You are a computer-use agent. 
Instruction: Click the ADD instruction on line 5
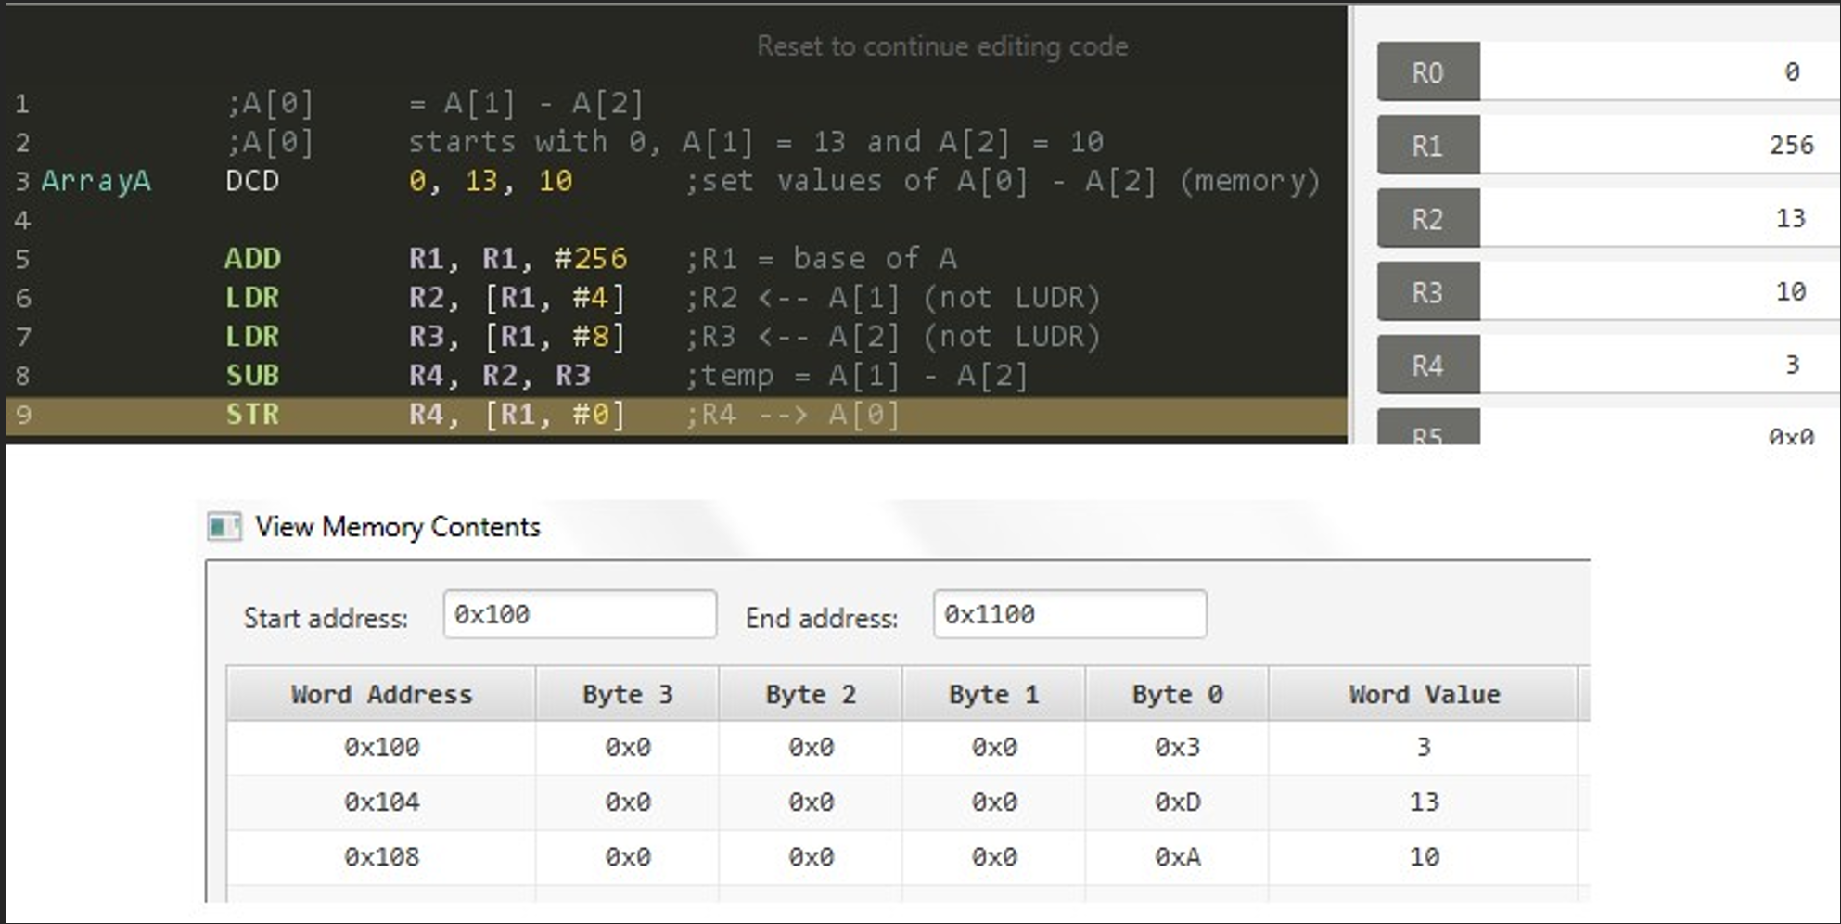point(252,258)
